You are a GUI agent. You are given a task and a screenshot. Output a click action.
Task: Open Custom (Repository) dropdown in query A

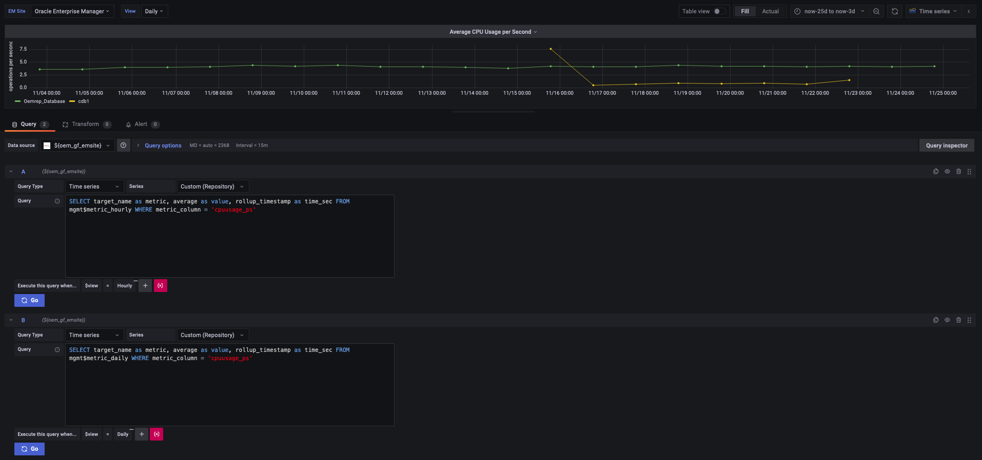click(x=212, y=186)
